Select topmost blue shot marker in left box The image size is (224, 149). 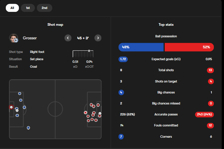click(x=19, y=93)
